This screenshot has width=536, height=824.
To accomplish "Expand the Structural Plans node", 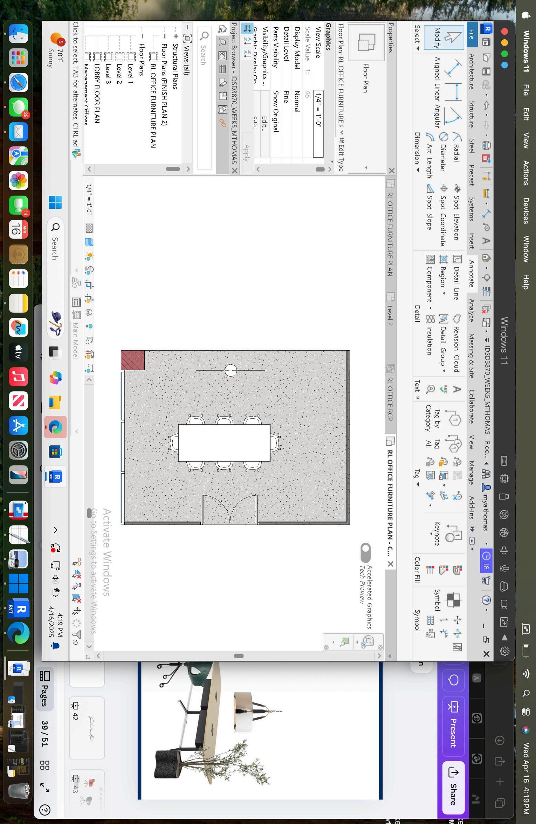I will tap(176, 36).
